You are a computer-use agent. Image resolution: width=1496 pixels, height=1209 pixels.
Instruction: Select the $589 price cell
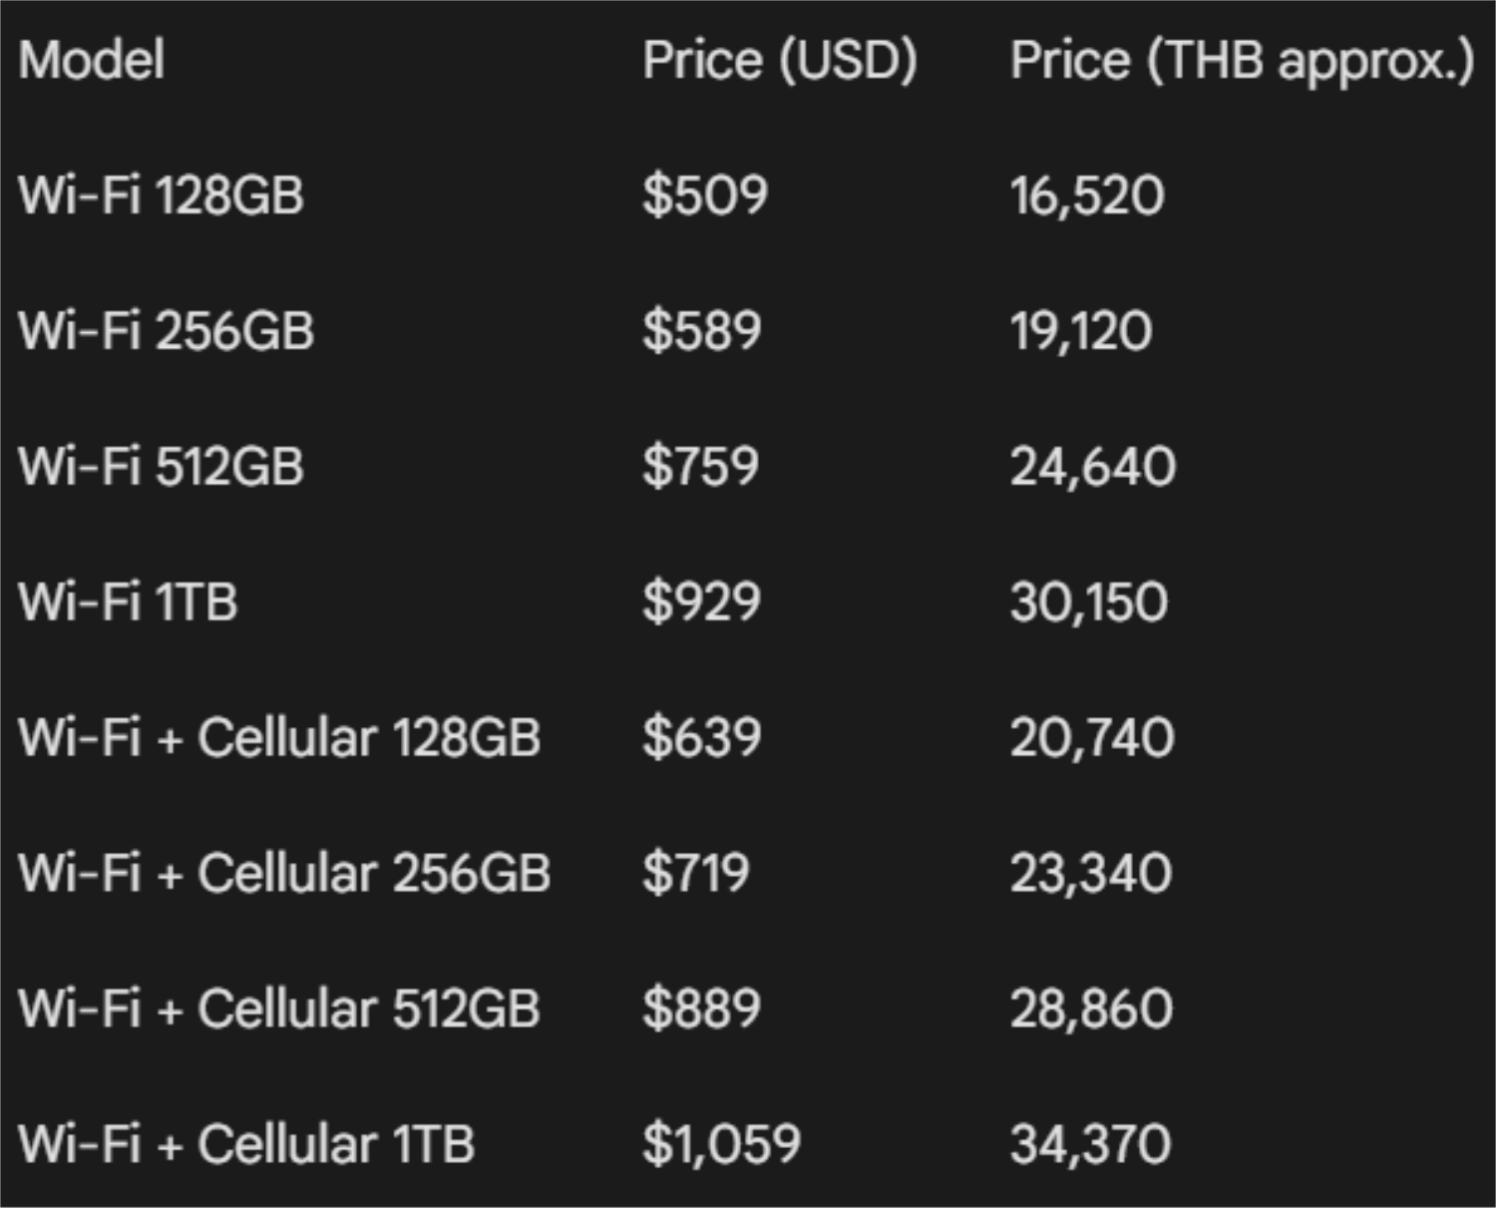tap(701, 330)
